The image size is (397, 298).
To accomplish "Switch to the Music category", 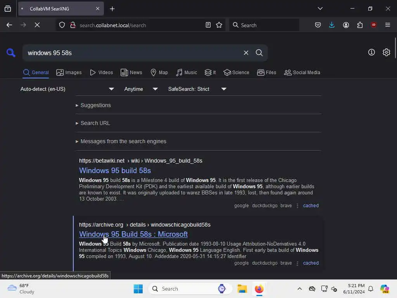I will tap(186, 73).
